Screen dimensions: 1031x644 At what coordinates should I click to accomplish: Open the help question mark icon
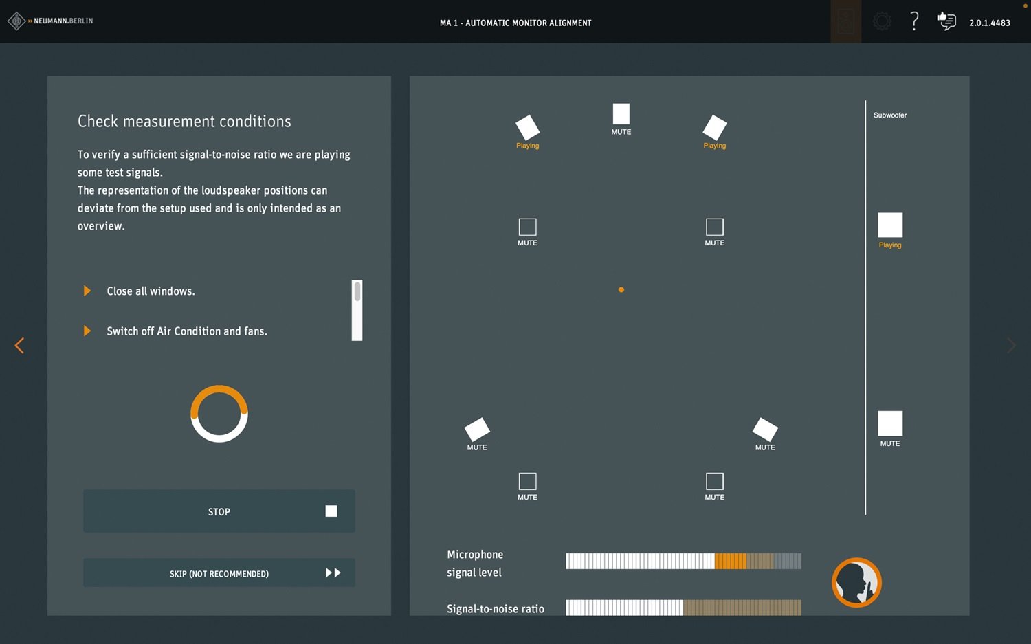pyautogui.click(x=913, y=21)
